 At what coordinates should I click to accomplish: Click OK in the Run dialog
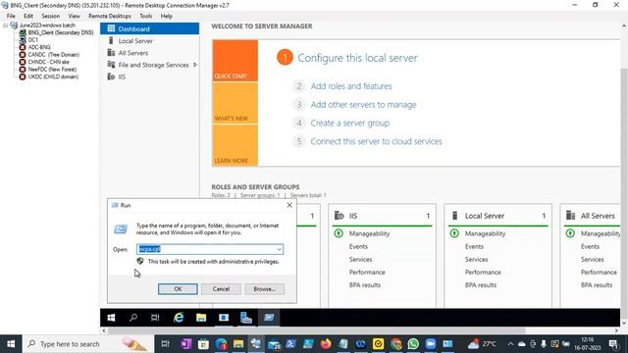178,289
